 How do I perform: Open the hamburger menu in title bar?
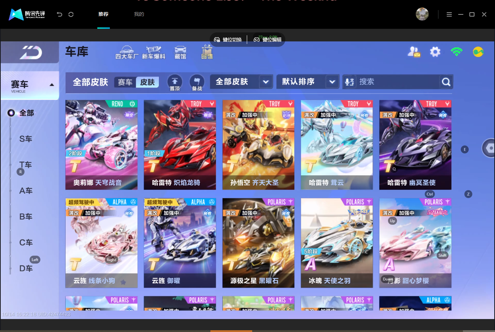tap(449, 14)
